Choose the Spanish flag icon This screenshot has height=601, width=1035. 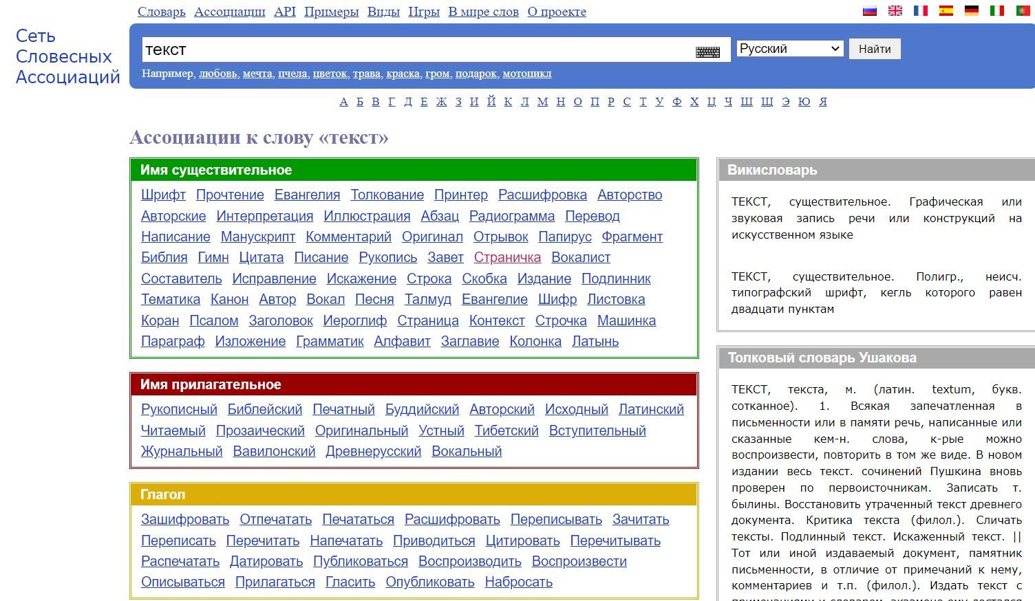pyautogui.click(x=946, y=11)
